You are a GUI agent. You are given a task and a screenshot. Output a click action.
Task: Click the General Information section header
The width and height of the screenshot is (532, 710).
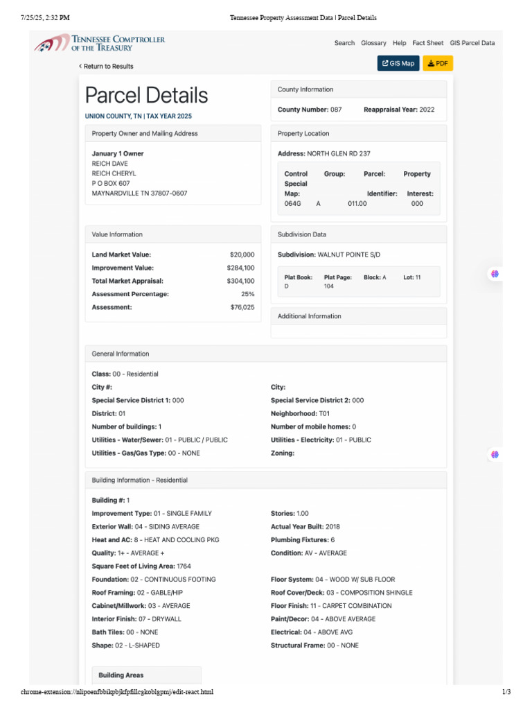point(266,354)
